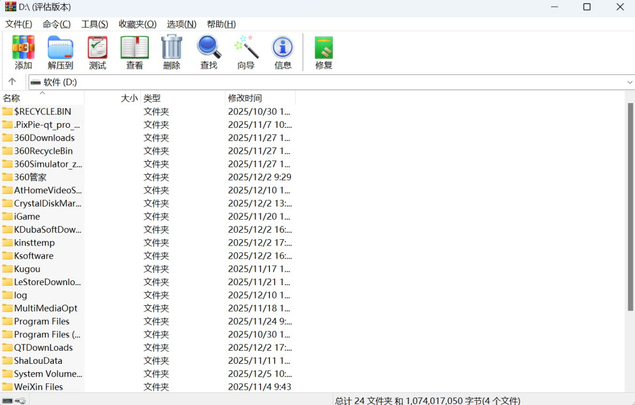635x405 pixels.
Task: Show archive 信息 (Info) dialog
Action: coord(283,51)
